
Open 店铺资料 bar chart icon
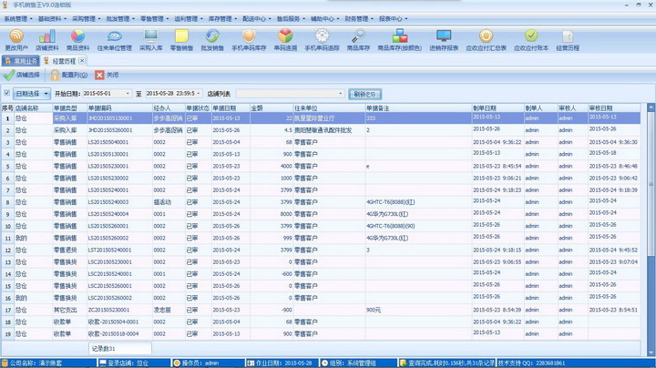click(x=46, y=36)
